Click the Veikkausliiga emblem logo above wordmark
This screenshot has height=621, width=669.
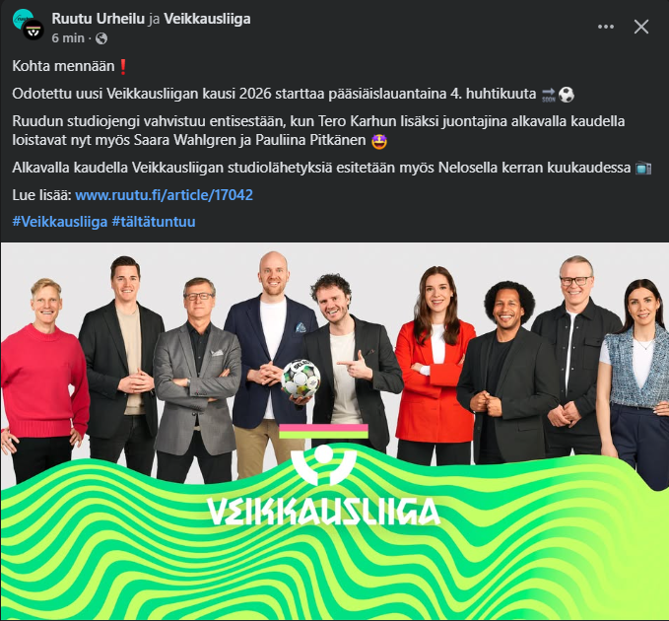(x=323, y=454)
